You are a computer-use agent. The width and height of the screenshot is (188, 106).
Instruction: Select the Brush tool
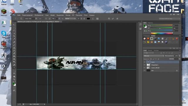coord(14,45)
